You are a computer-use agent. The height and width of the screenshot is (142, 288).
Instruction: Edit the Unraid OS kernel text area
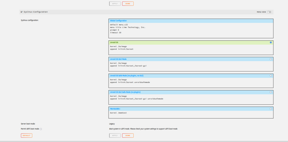click(x=191, y=49)
